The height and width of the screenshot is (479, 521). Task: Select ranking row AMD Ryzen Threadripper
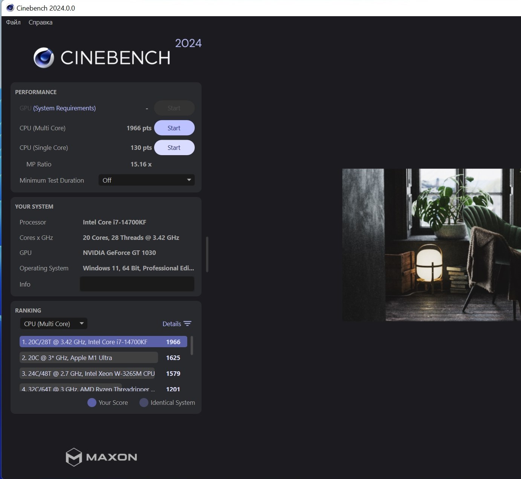click(87, 388)
